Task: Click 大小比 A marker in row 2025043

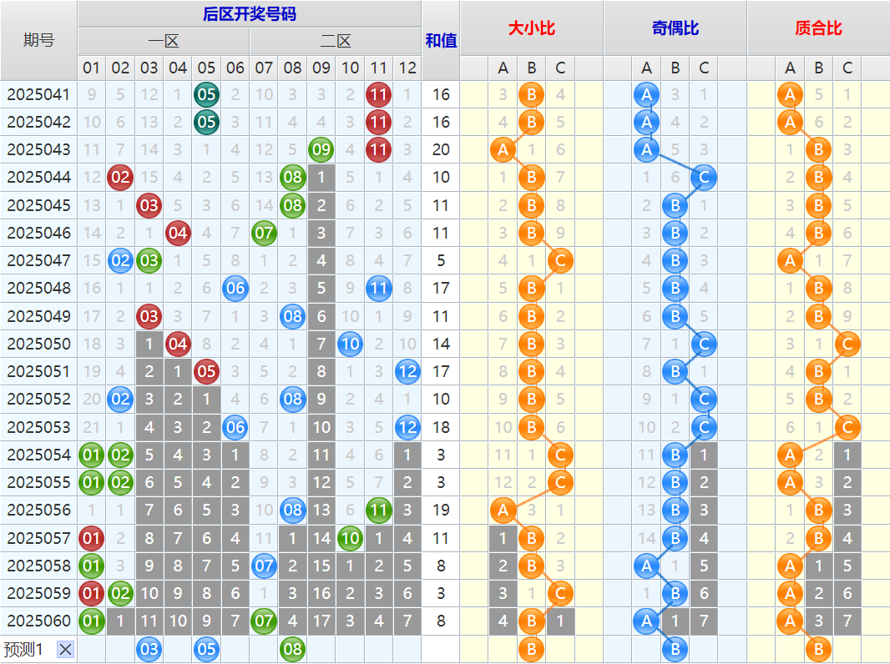Action: coord(503,149)
